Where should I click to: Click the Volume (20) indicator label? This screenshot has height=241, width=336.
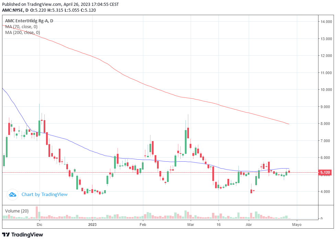point(17,211)
